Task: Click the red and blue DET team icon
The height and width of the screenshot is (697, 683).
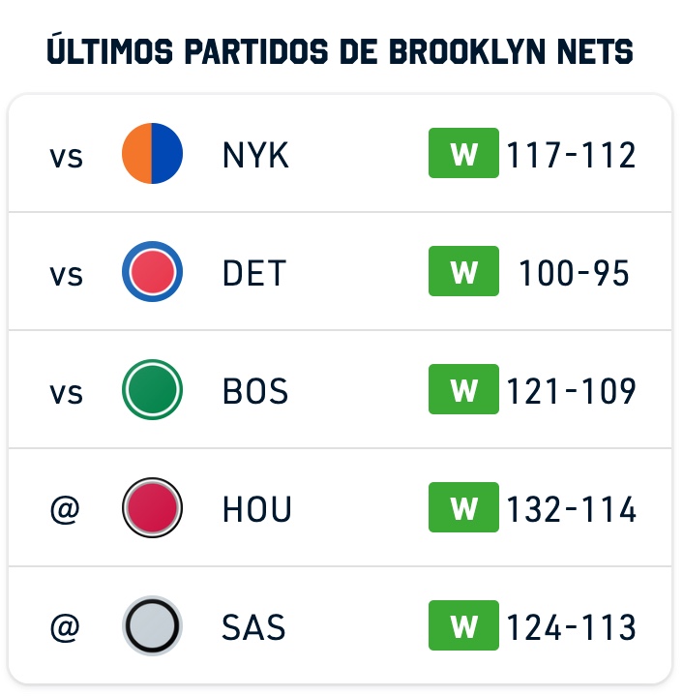Action: pos(152,272)
